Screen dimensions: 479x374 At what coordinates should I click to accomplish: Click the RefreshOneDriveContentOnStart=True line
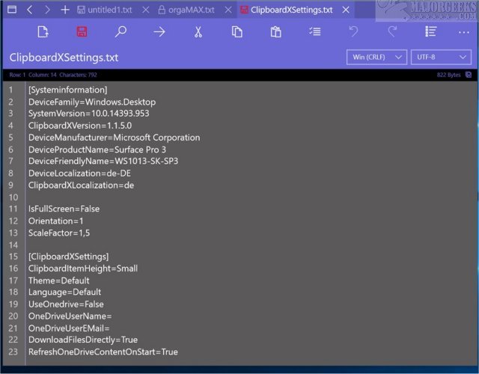pyautogui.click(x=103, y=352)
